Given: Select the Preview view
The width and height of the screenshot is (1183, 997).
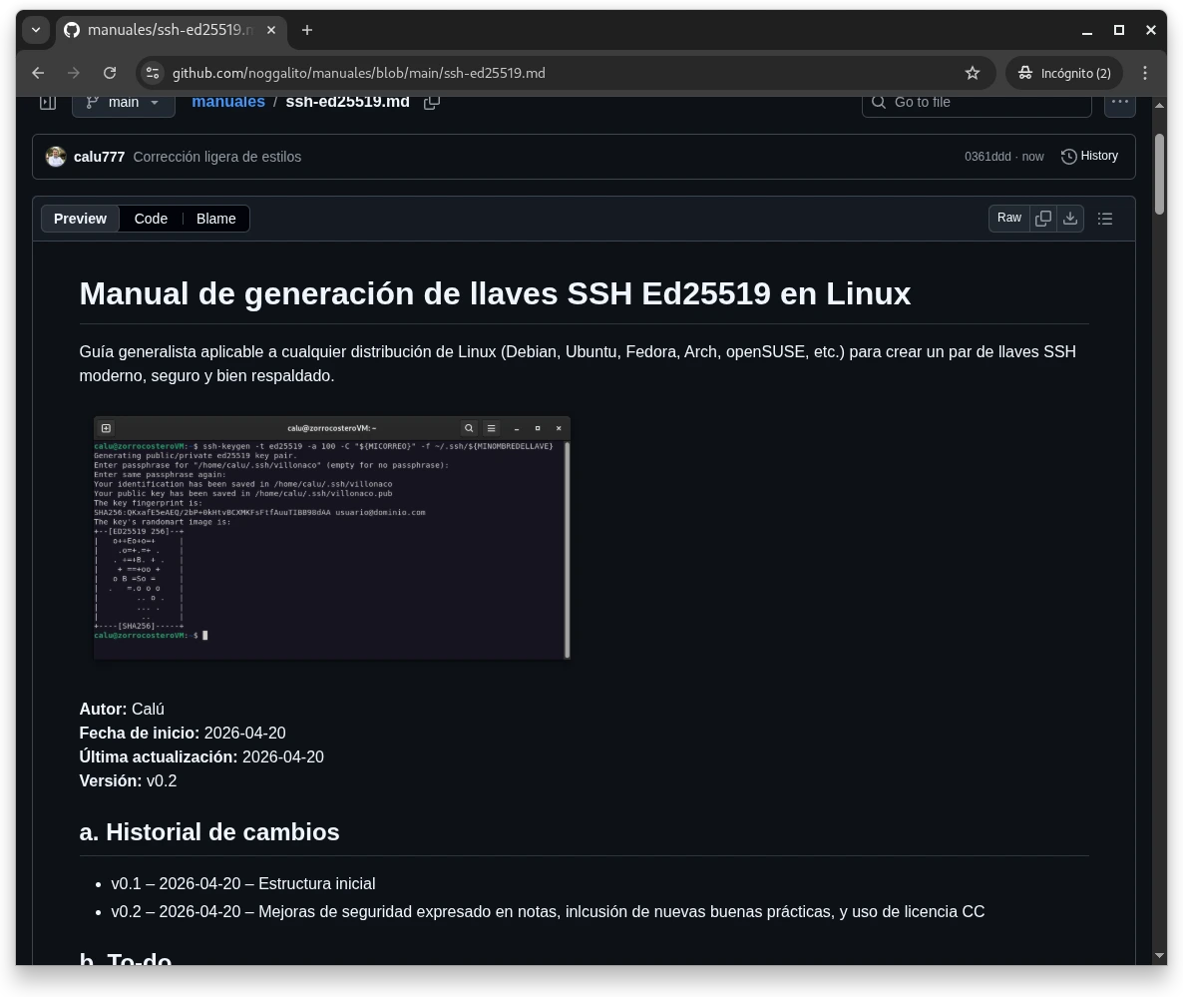Looking at the screenshot, I should pos(80,219).
